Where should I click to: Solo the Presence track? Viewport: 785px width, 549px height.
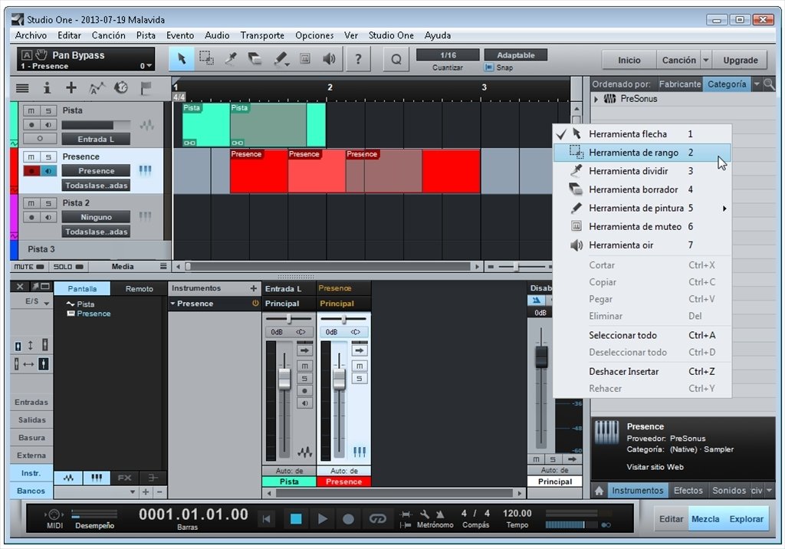(x=48, y=156)
